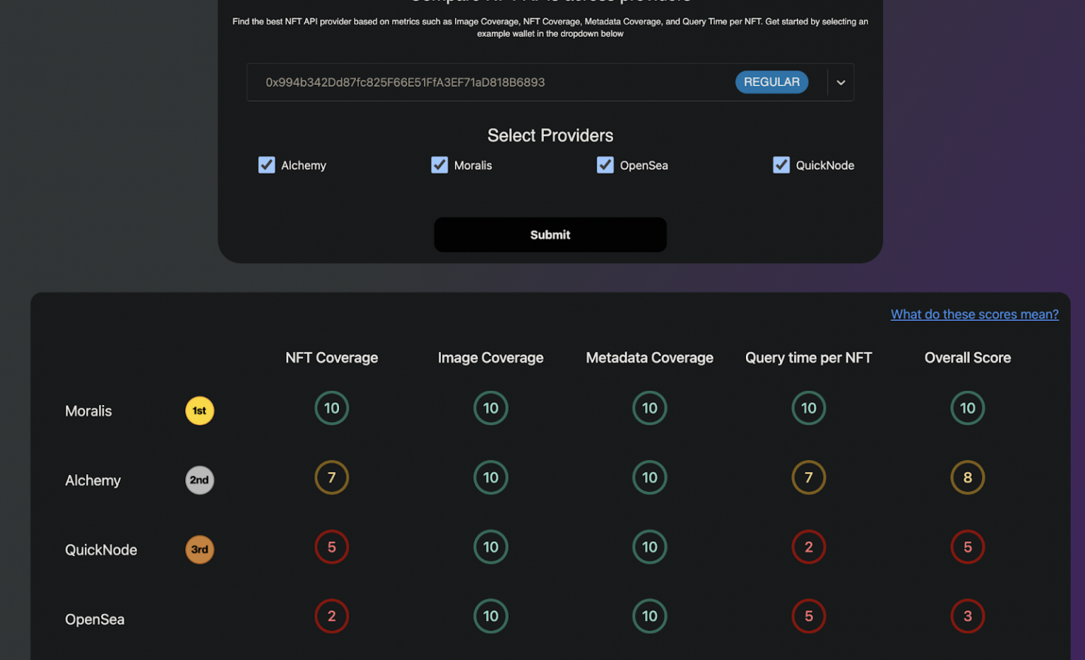The width and height of the screenshot is (1085, 660).
Task: Open 'What do these scores mean?' link
Action: (x=974, y=314)
